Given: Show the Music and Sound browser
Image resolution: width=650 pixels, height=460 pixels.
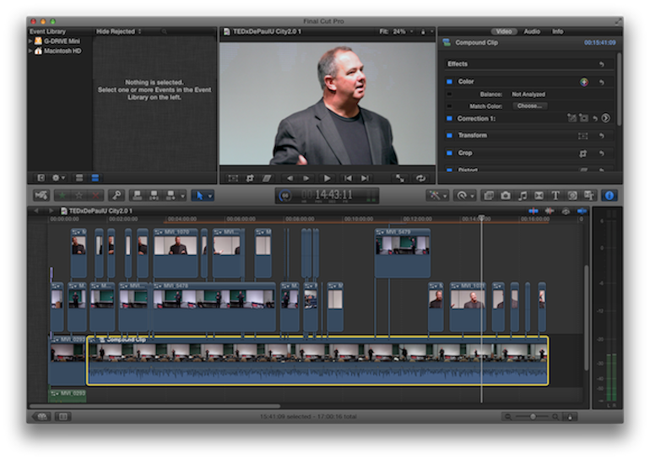Looking at the screenshot, I should tap(523, 195).
